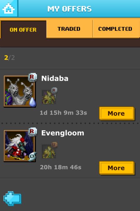Open the Nidaba monster portrait
The width and height of the screenshot is (140, 211).
tap(20, 91)
